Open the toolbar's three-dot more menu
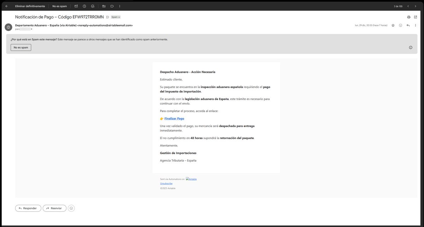This screenshot has width=424, height=227. coord(120,6)
